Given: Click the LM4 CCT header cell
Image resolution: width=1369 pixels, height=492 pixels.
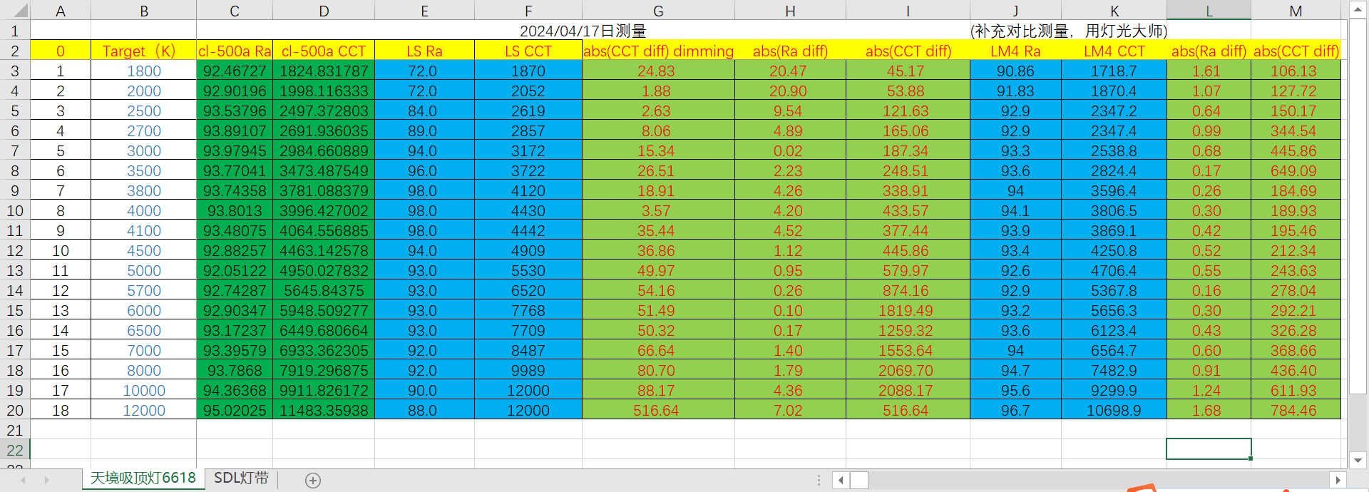Looking at the screenshot, I should tap(1114, 51).
